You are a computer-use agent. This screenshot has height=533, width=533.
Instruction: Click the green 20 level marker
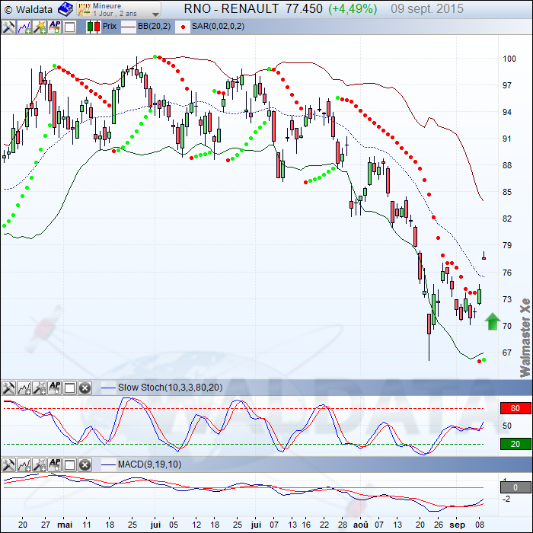515,444
